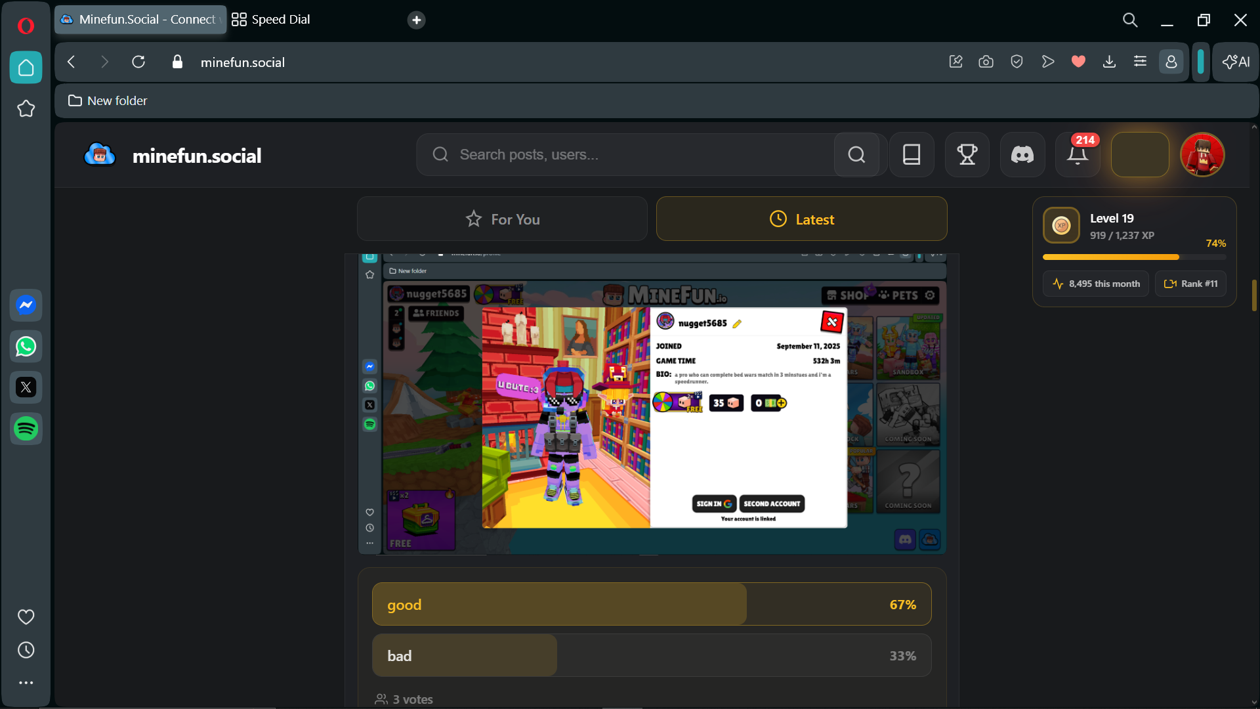This screenshot has height=709, width=1260.
Task: Toggle the heart bookmark in address bar
Action: point(1078,62)
